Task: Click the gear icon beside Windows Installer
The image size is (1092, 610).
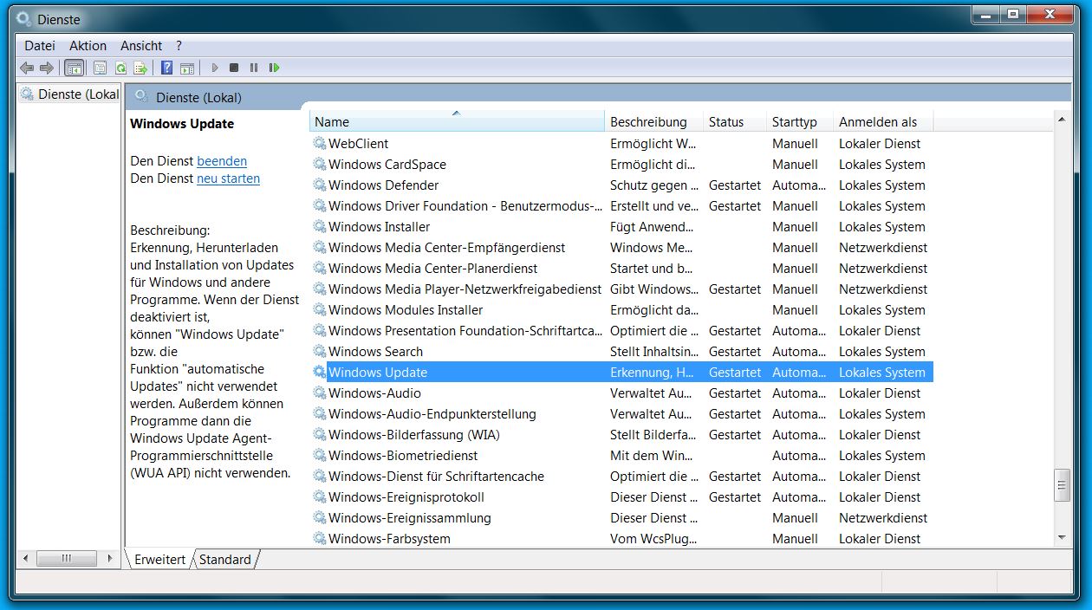Action: [x=320, y=227]
